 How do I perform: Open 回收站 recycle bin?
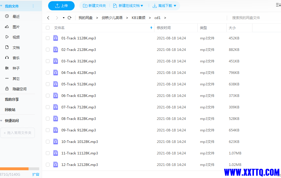10,110
